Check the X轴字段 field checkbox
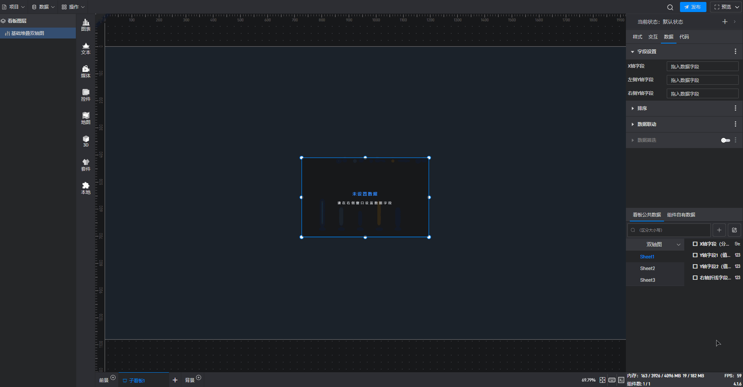This screenshot has width=743, height=387. [x=695, y=244]
